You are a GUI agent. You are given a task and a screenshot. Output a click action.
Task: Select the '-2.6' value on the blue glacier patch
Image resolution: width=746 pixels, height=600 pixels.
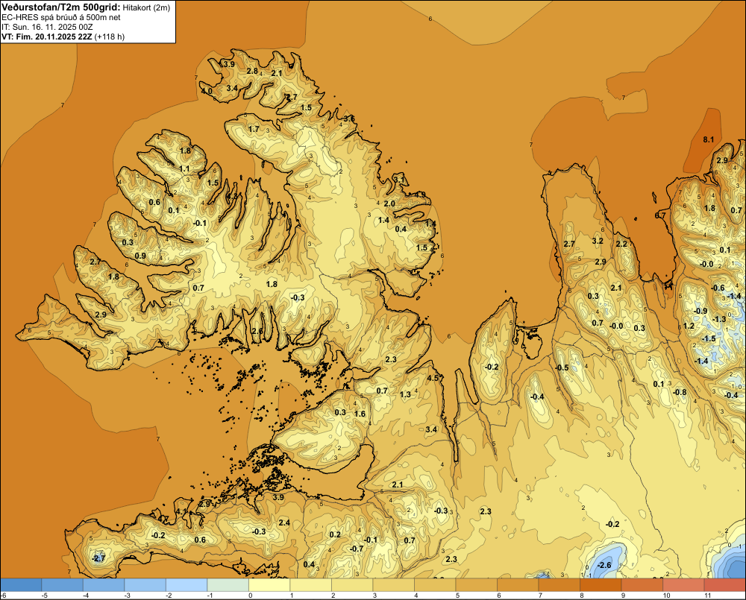click(604, 565)
